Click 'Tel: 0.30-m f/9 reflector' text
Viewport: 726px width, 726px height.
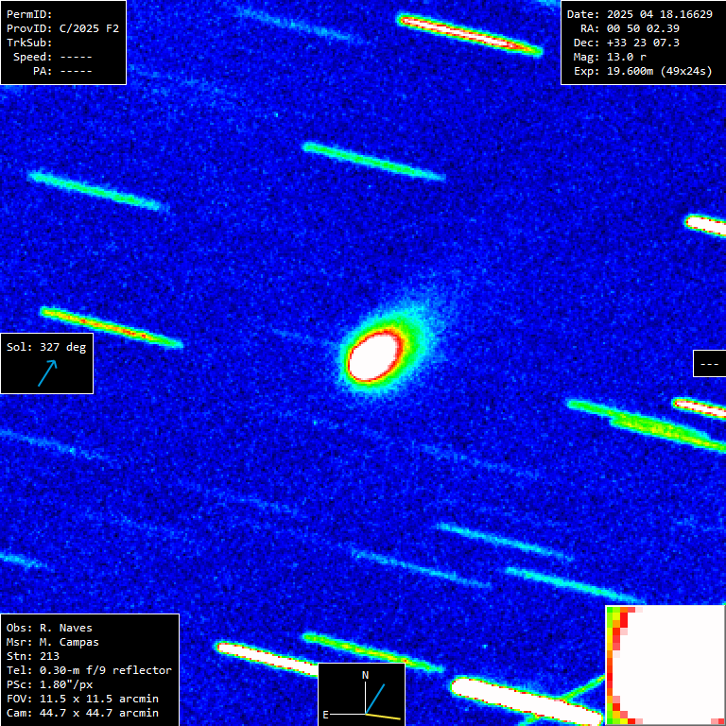coord(89,670)
